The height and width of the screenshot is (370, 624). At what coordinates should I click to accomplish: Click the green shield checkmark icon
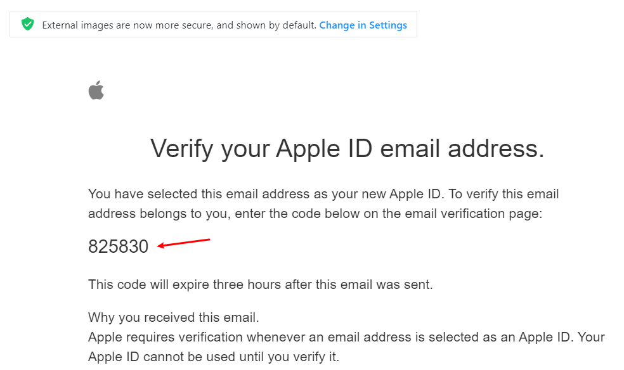pyautogui.click(x=27, y=25)
